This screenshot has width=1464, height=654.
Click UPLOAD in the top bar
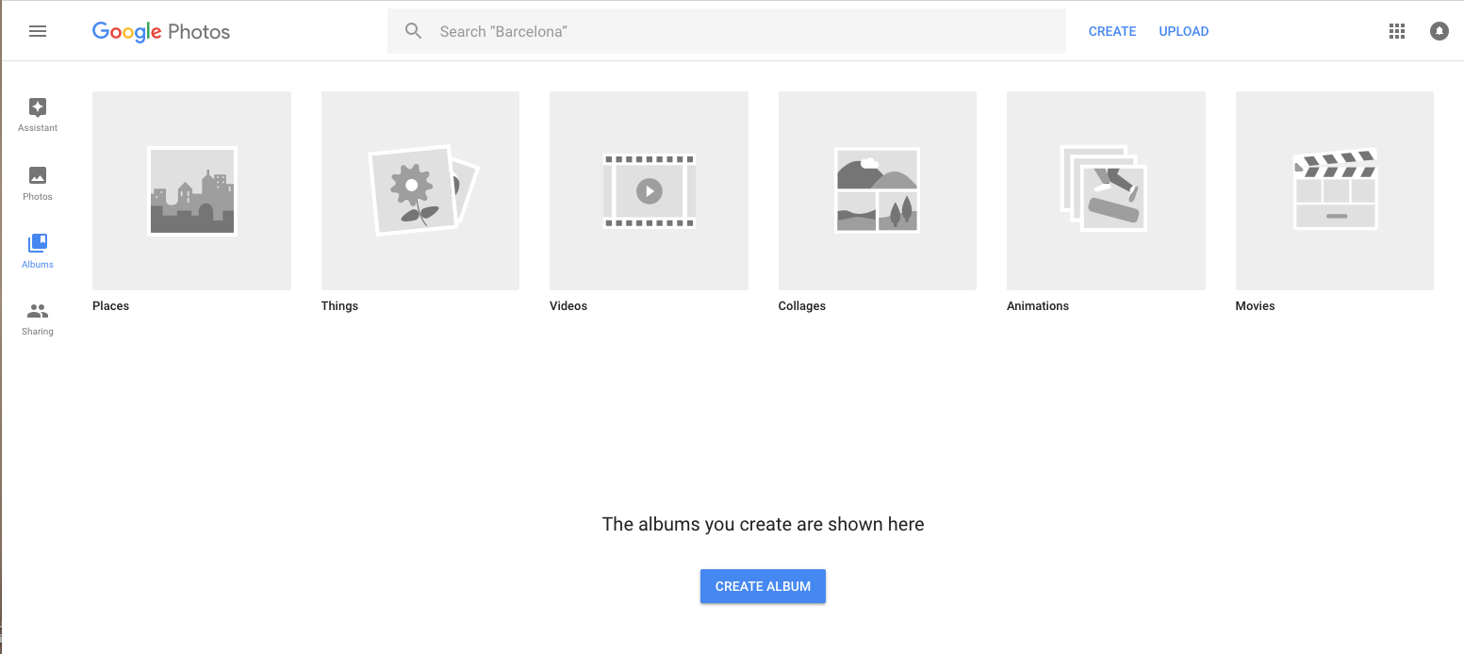(x=1184, y=31)
